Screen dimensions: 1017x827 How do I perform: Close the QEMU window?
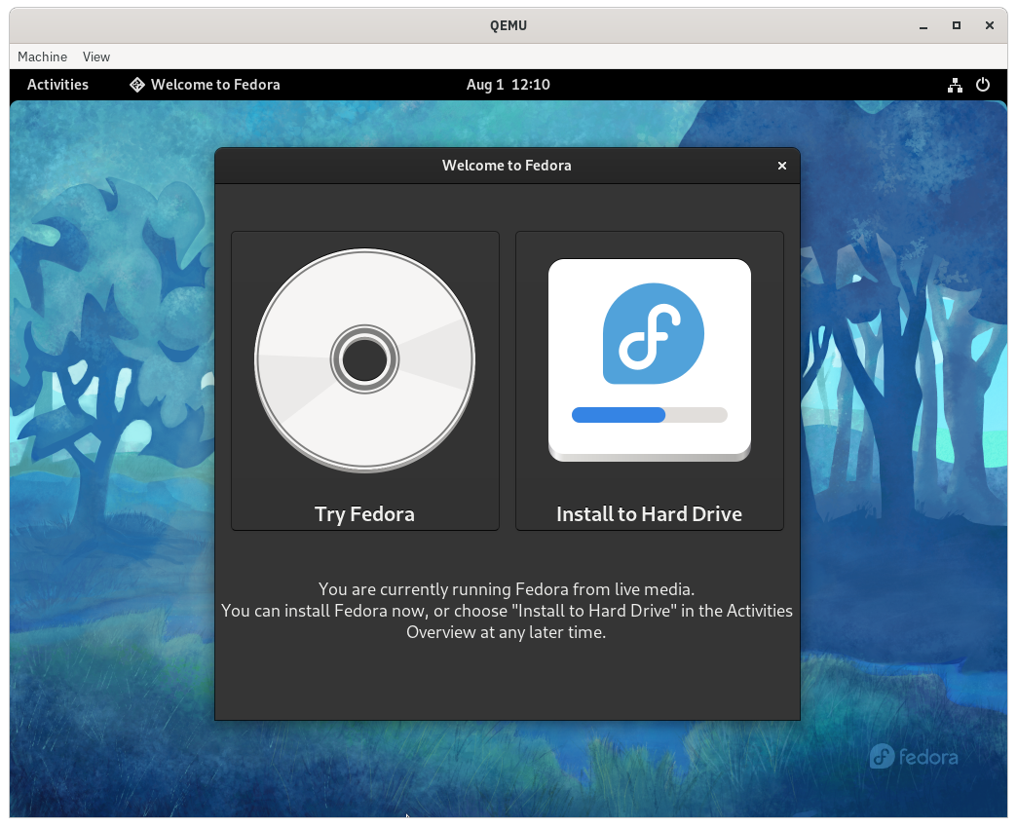pos(989,25)
